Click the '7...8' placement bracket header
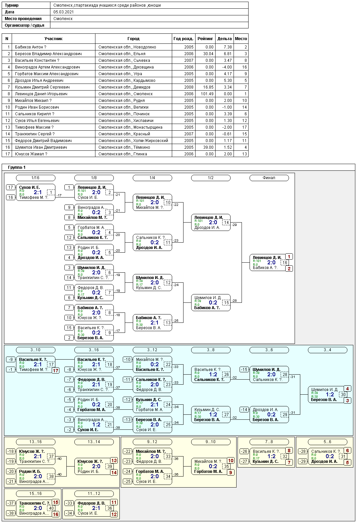357x523 pixels. click(x=269, y=442)
